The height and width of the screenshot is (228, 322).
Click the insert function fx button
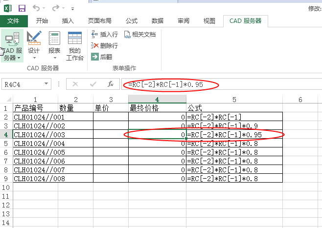point(111,84)
